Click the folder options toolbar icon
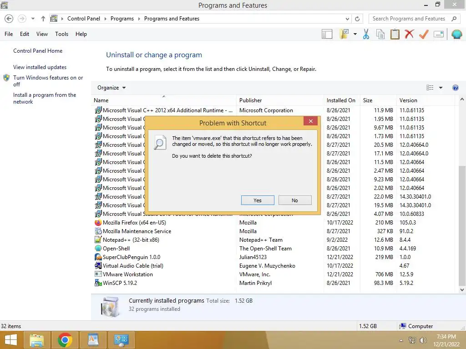Viewport: 466px width, 349px height. point(344,34)
